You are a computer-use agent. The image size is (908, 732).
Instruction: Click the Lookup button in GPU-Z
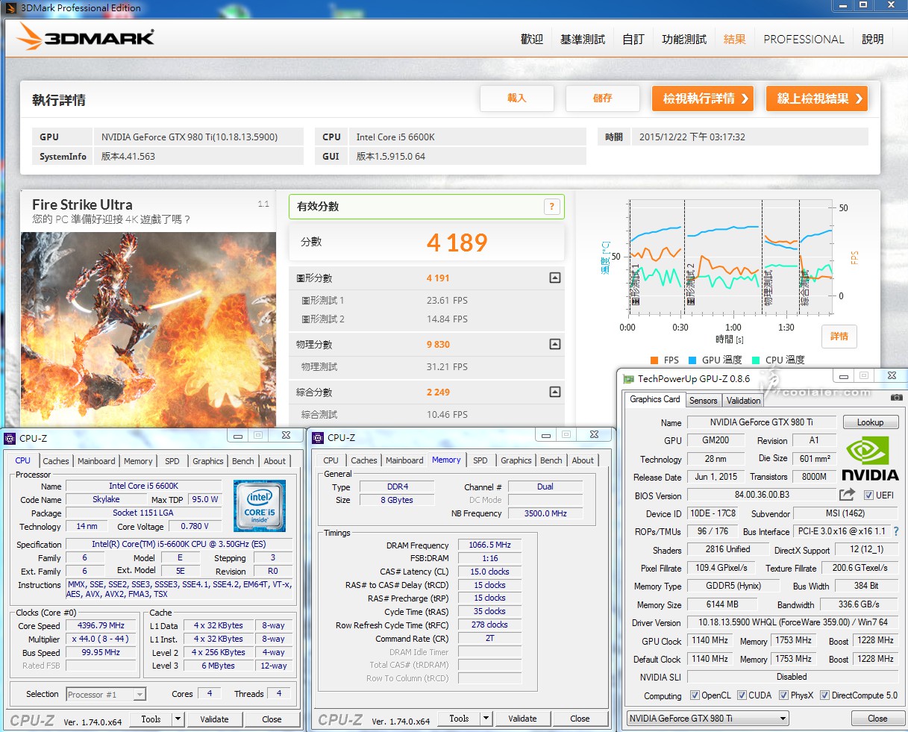(870, 422)
